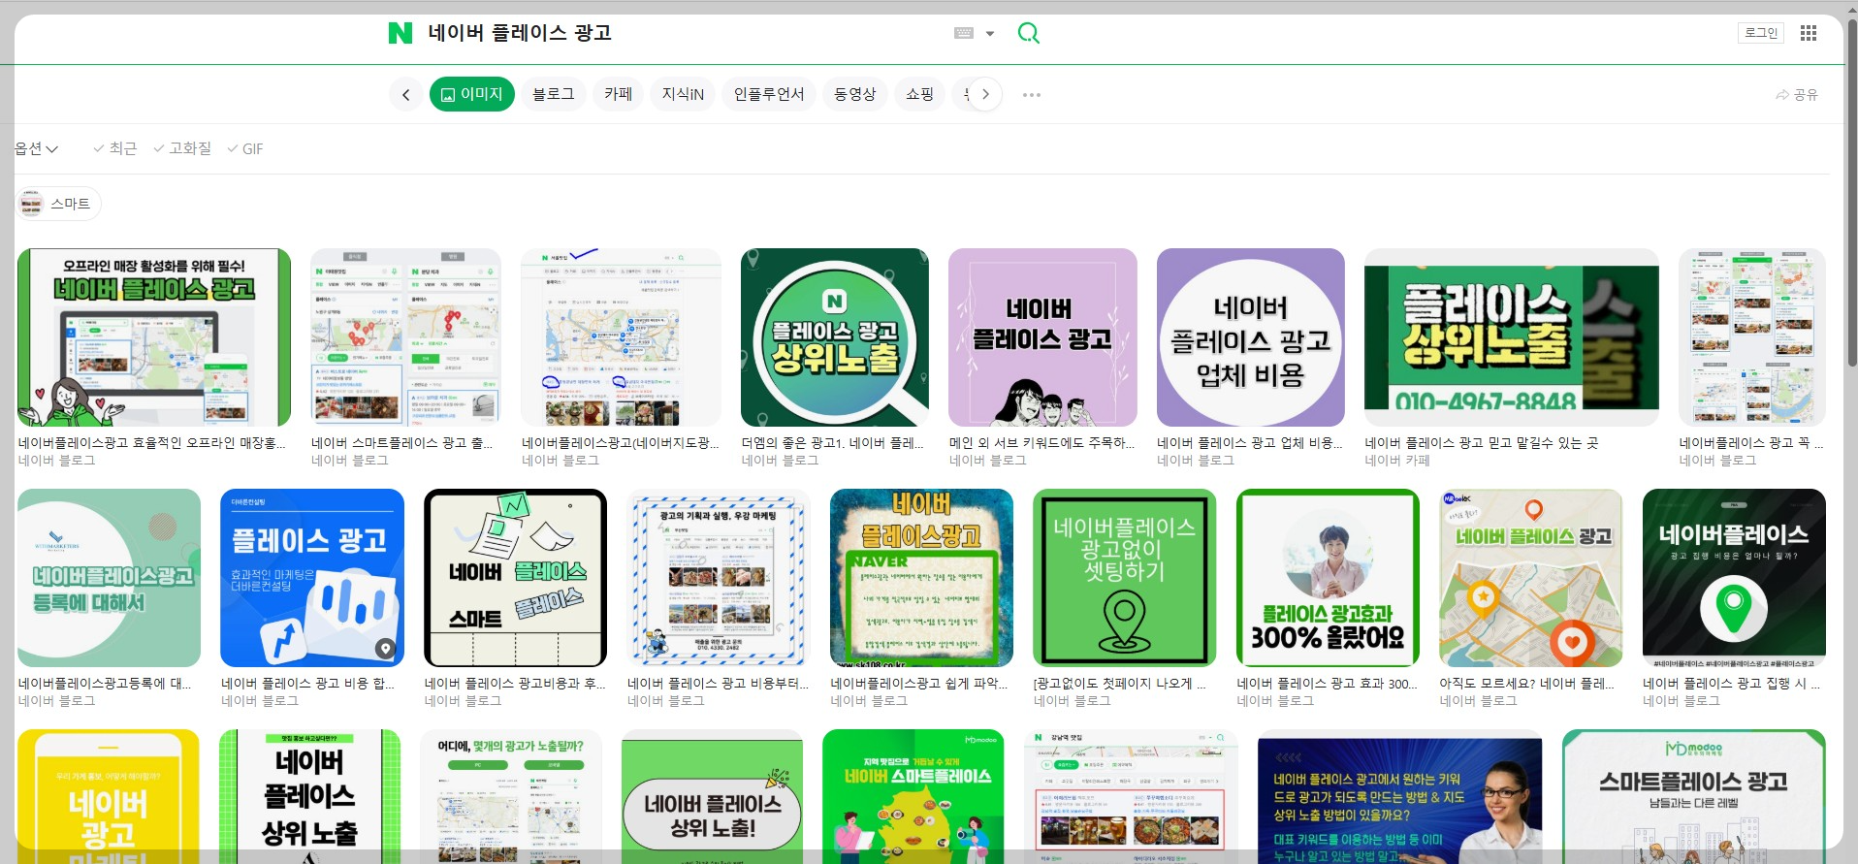Expand the keyboard input dropdown arrow

tap(990, 33)
